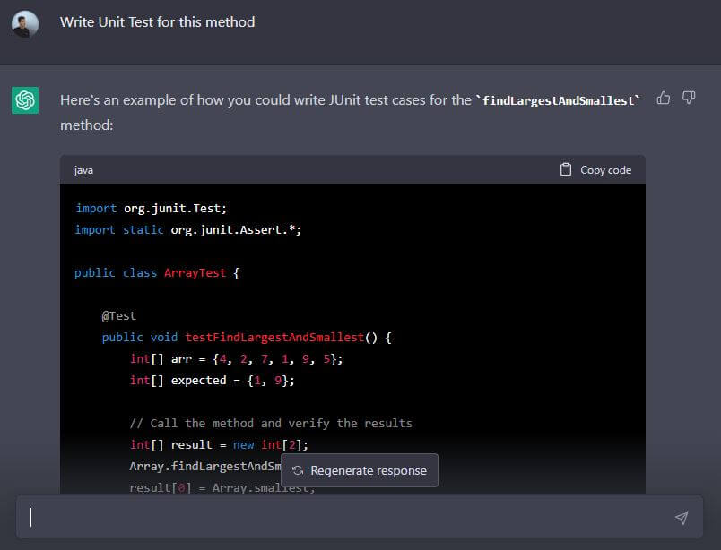
Task: Click the @Test annotation in code
Action: (118, 315)
